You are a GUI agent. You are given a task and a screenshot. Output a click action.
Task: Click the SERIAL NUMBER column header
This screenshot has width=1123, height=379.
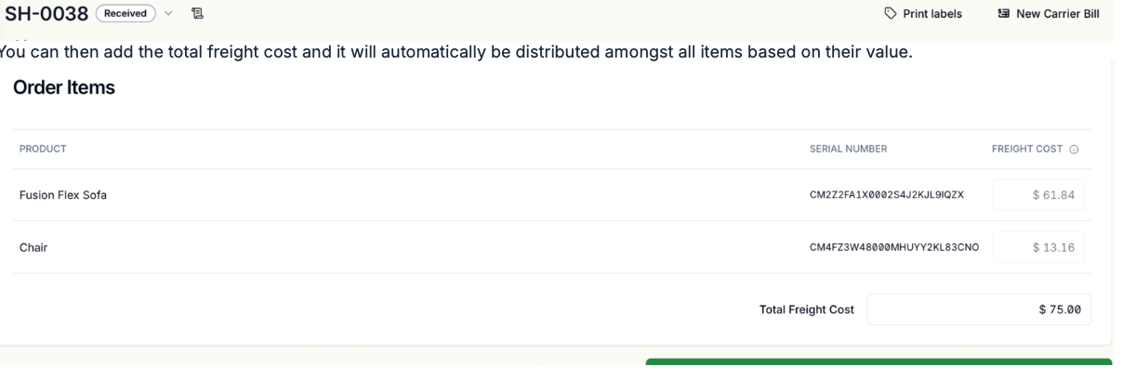[848, 149]
